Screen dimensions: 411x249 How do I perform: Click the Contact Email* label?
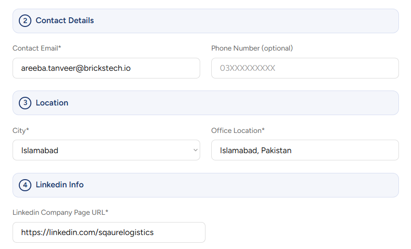(x=37, y=48)
